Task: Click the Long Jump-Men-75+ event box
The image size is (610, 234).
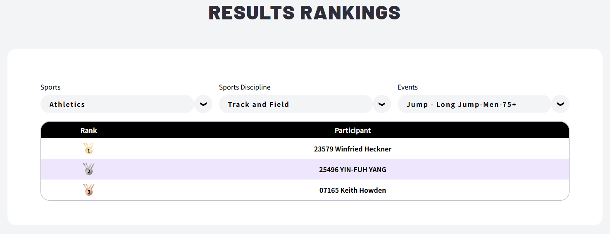Action: click(474, 104)
